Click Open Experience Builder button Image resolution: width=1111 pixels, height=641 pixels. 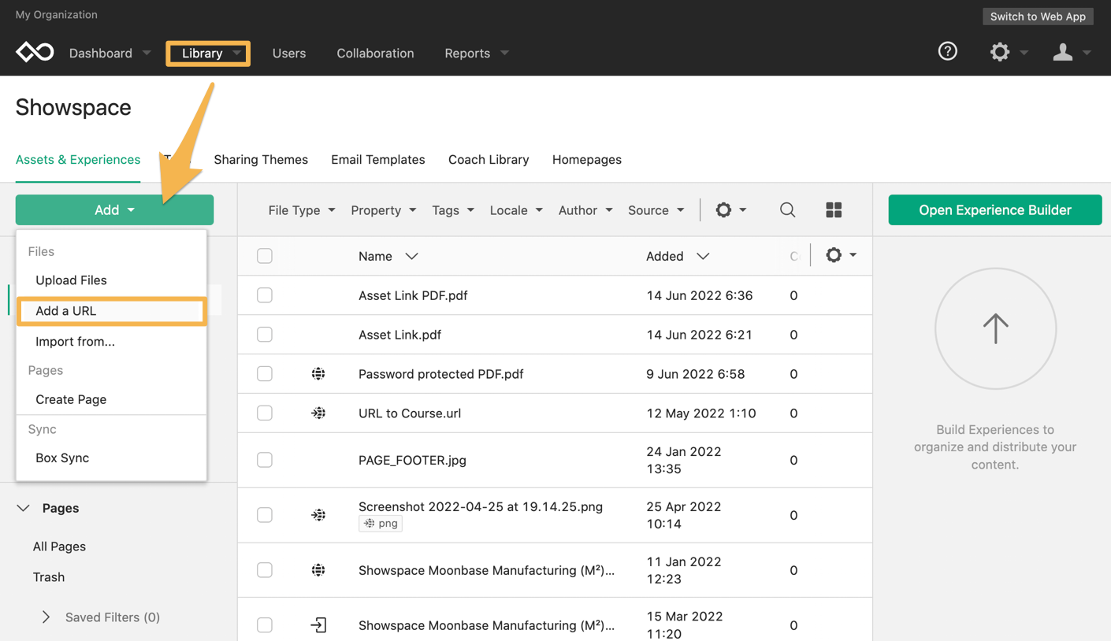(x=995, y=209)
